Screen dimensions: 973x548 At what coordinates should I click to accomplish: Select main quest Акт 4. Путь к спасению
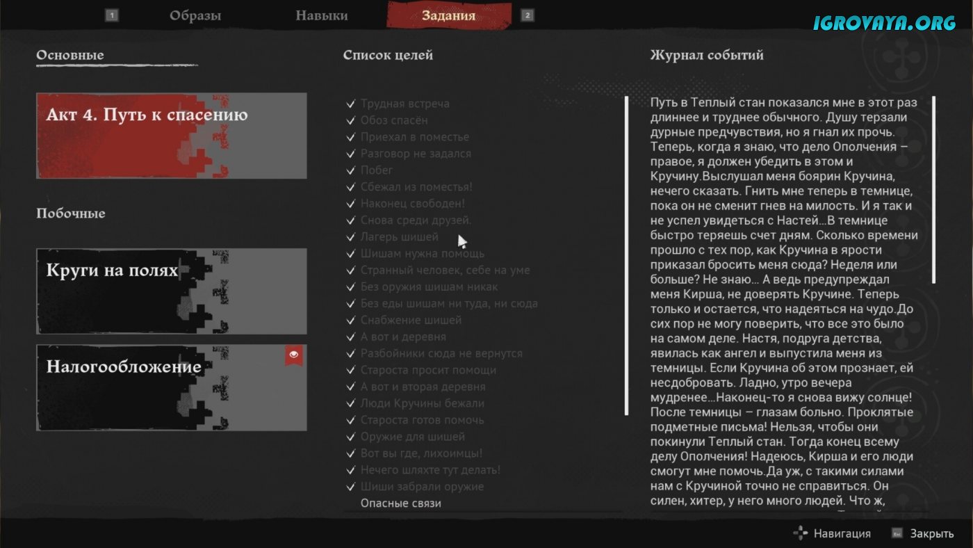171,136
